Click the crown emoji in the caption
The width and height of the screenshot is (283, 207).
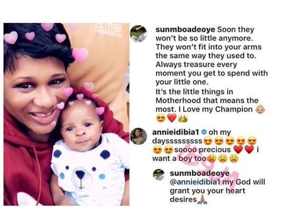point(183,119)
